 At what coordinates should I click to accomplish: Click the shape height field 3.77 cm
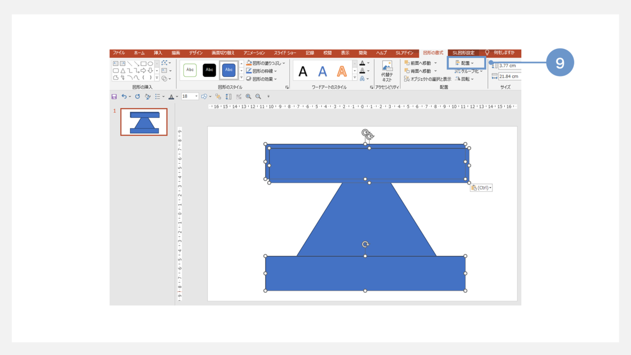[509, 66]
